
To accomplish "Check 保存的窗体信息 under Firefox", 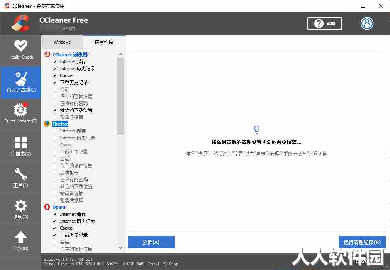I will [x=55, y=166].
